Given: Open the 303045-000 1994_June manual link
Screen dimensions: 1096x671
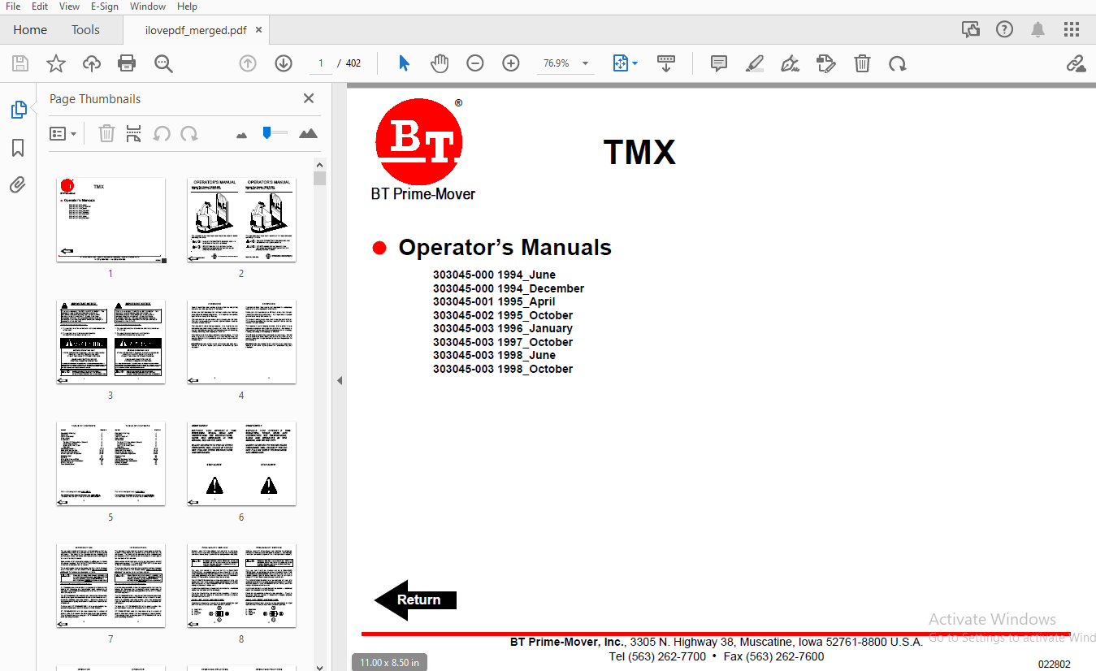Looking at the screenshot, I should pos(494,275).
